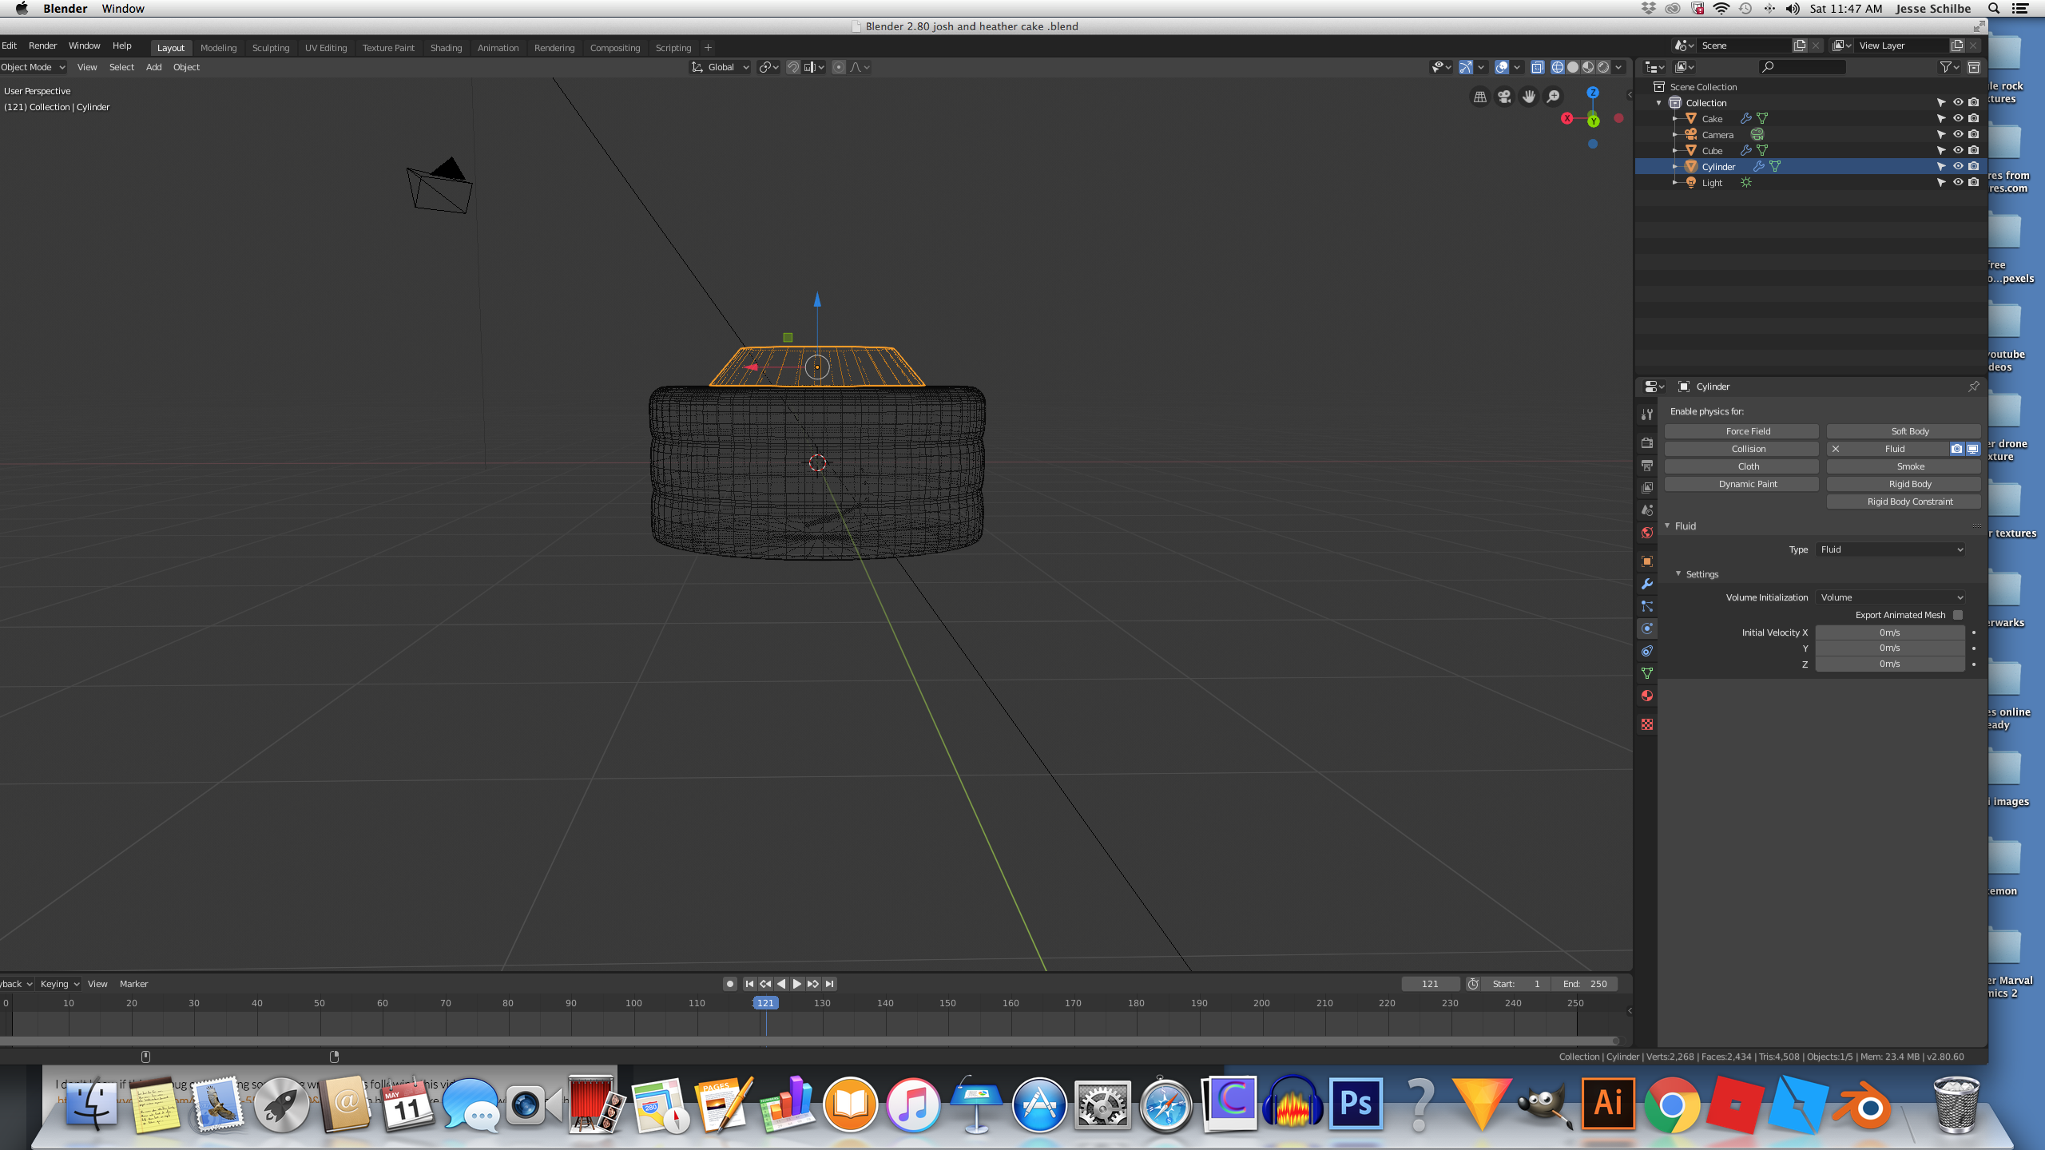Screen dimensions: 2045x1150
Task: Open the fluid Type dropdown
Action: tap(1890, 549)
